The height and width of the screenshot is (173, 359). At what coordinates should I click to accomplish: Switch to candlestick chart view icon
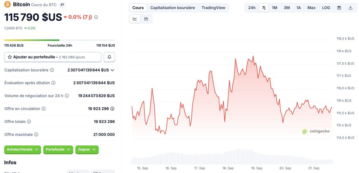pos(146,19)
